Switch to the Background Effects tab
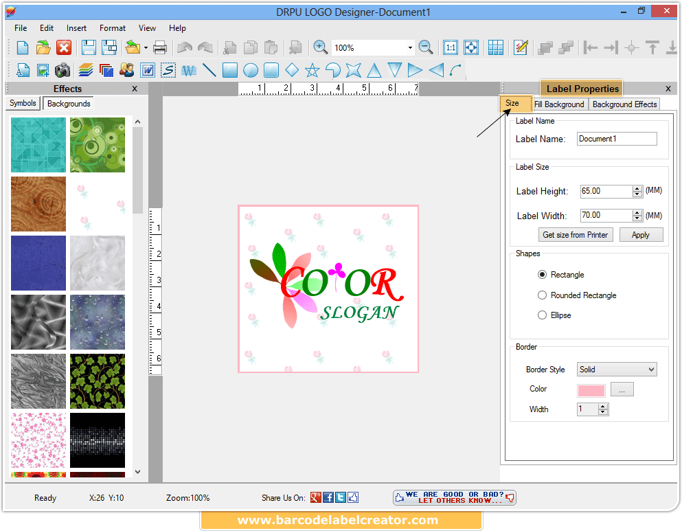 click(624, 104)
